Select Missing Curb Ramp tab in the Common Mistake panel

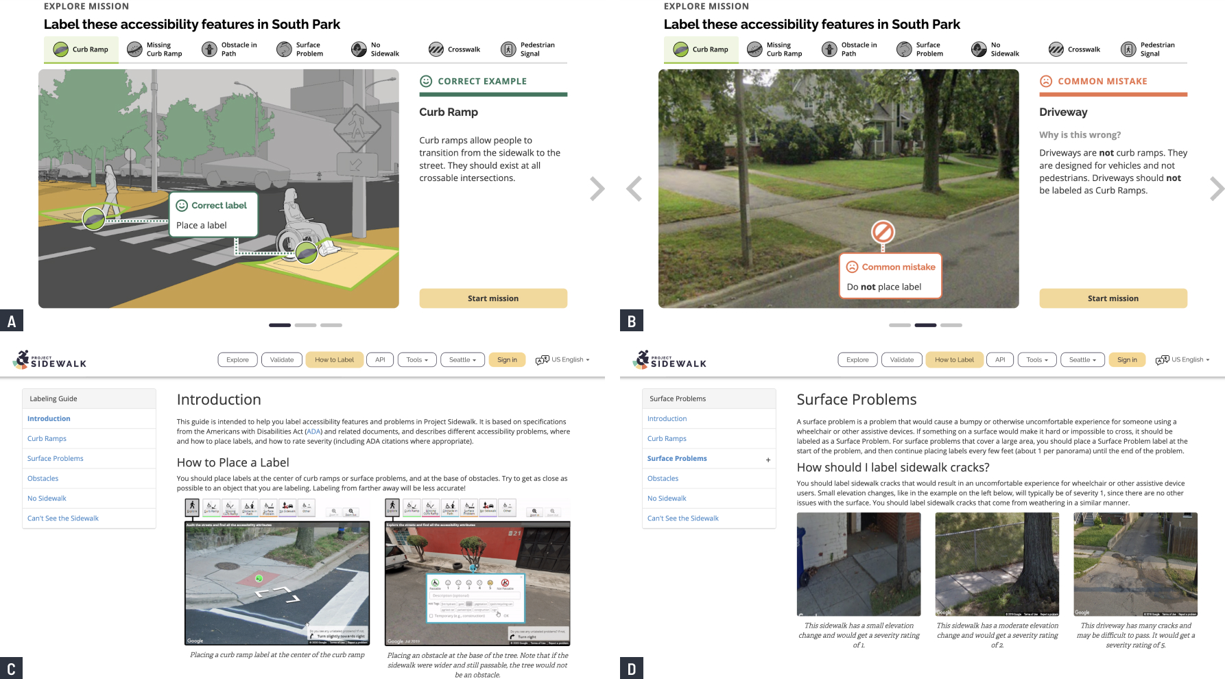pyautogui.click(x=776, y=49)
